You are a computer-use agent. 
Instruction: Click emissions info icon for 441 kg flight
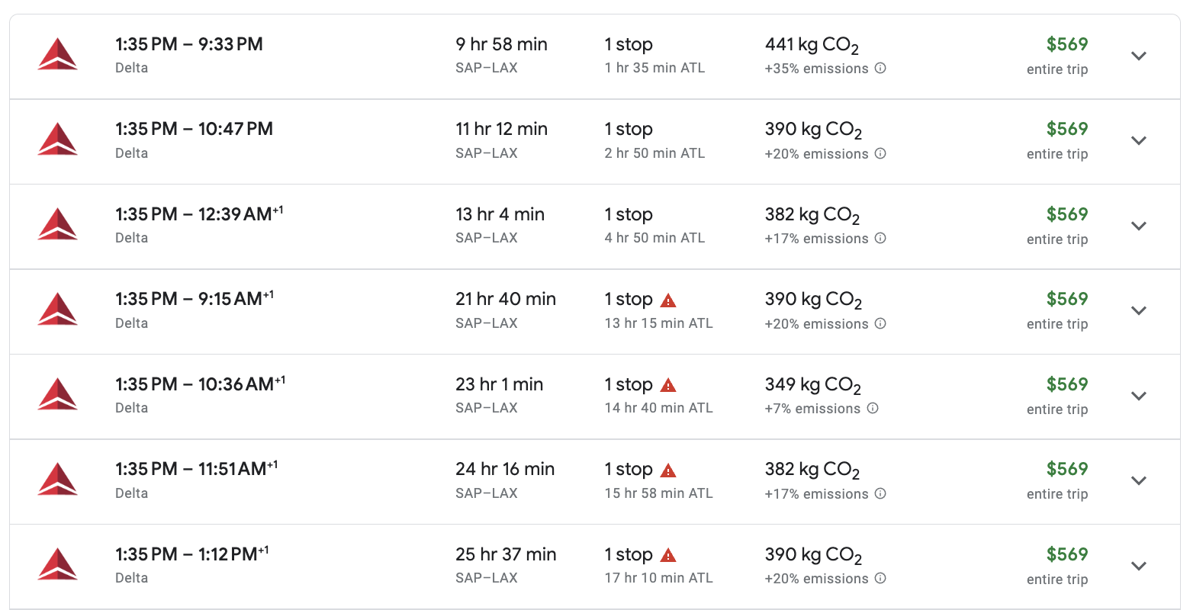click(x=880, y=69)
